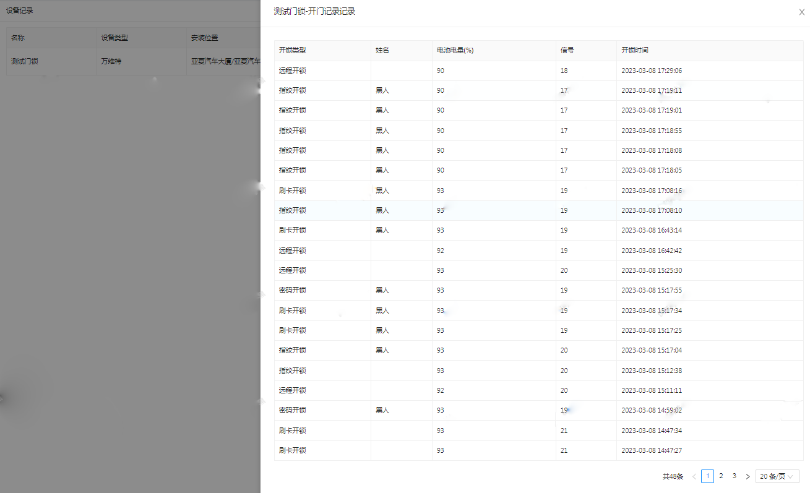Click the 测试门锁 device name cell
Image resolution: width=810 pixels, height=493 pixels.
(x=25, y=61)
